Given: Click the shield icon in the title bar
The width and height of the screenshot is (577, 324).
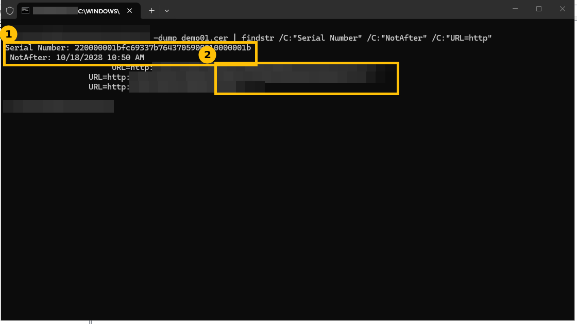Looking at the screenshot, I should pos(10,11).
